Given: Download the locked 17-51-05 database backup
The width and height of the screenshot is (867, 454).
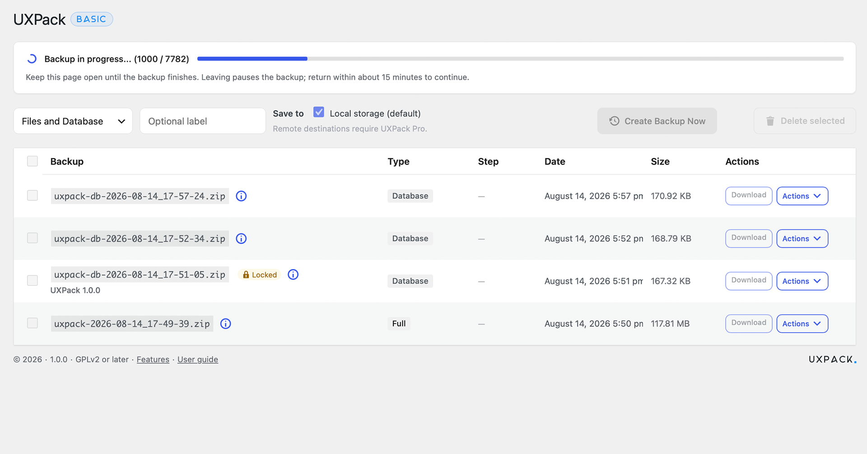Looking at the screenshot, I should tap(749, 281).
